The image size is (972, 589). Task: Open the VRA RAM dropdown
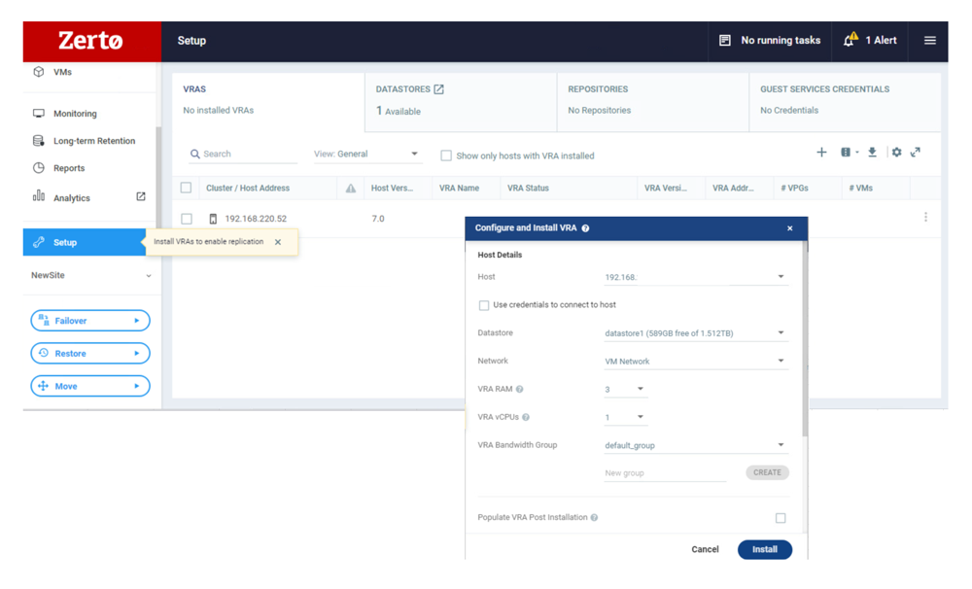[x=625, y=390]
